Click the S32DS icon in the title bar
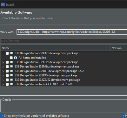The width and height of the screenshot is (127, 118). tap(3, 5)
